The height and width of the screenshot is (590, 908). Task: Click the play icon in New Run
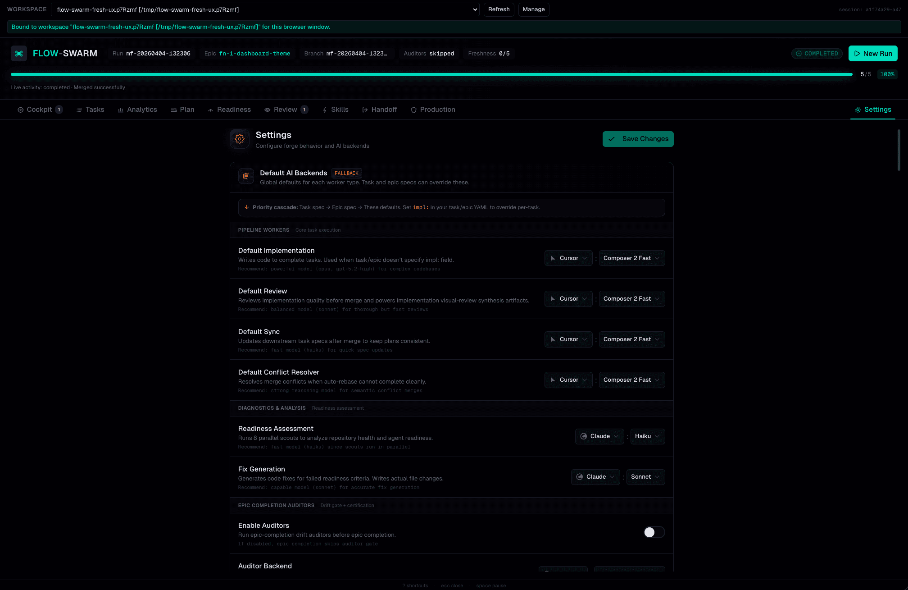click(x=857, y=54)
